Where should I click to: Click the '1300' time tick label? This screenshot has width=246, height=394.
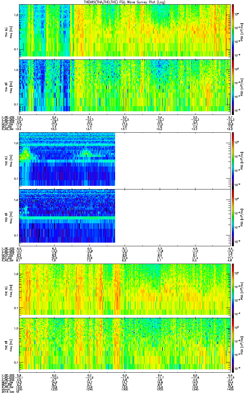click(125, 389)
